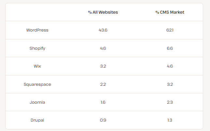Screen dimensions: 210x131
Task: Click WordPress all-websites value 43.6
Action: (x=103, y=30)
